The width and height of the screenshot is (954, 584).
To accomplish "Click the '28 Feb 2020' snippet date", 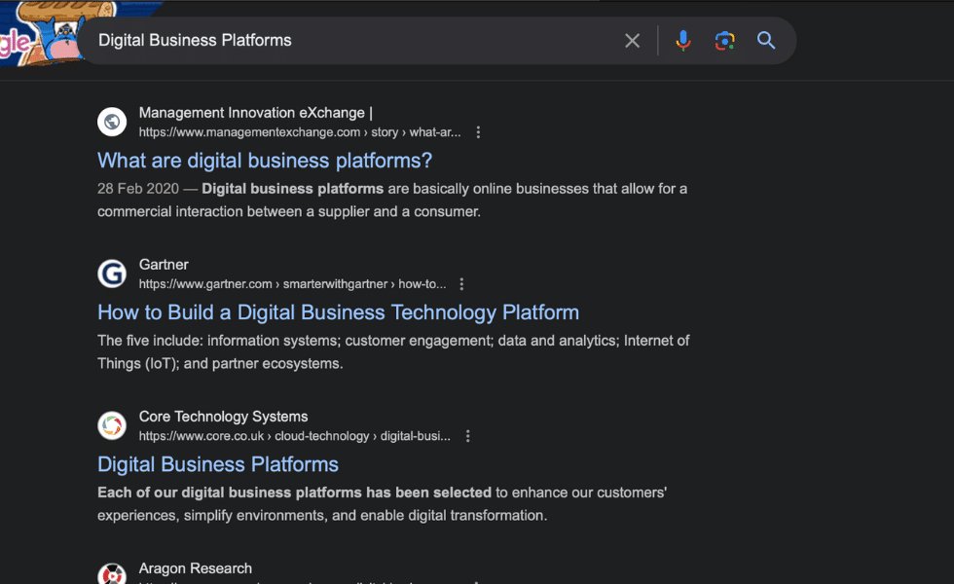I will pyautogui.click(x=138, y=189).
